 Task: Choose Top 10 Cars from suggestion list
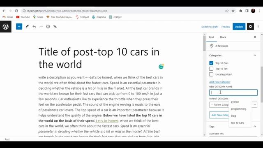coord(237,123)
